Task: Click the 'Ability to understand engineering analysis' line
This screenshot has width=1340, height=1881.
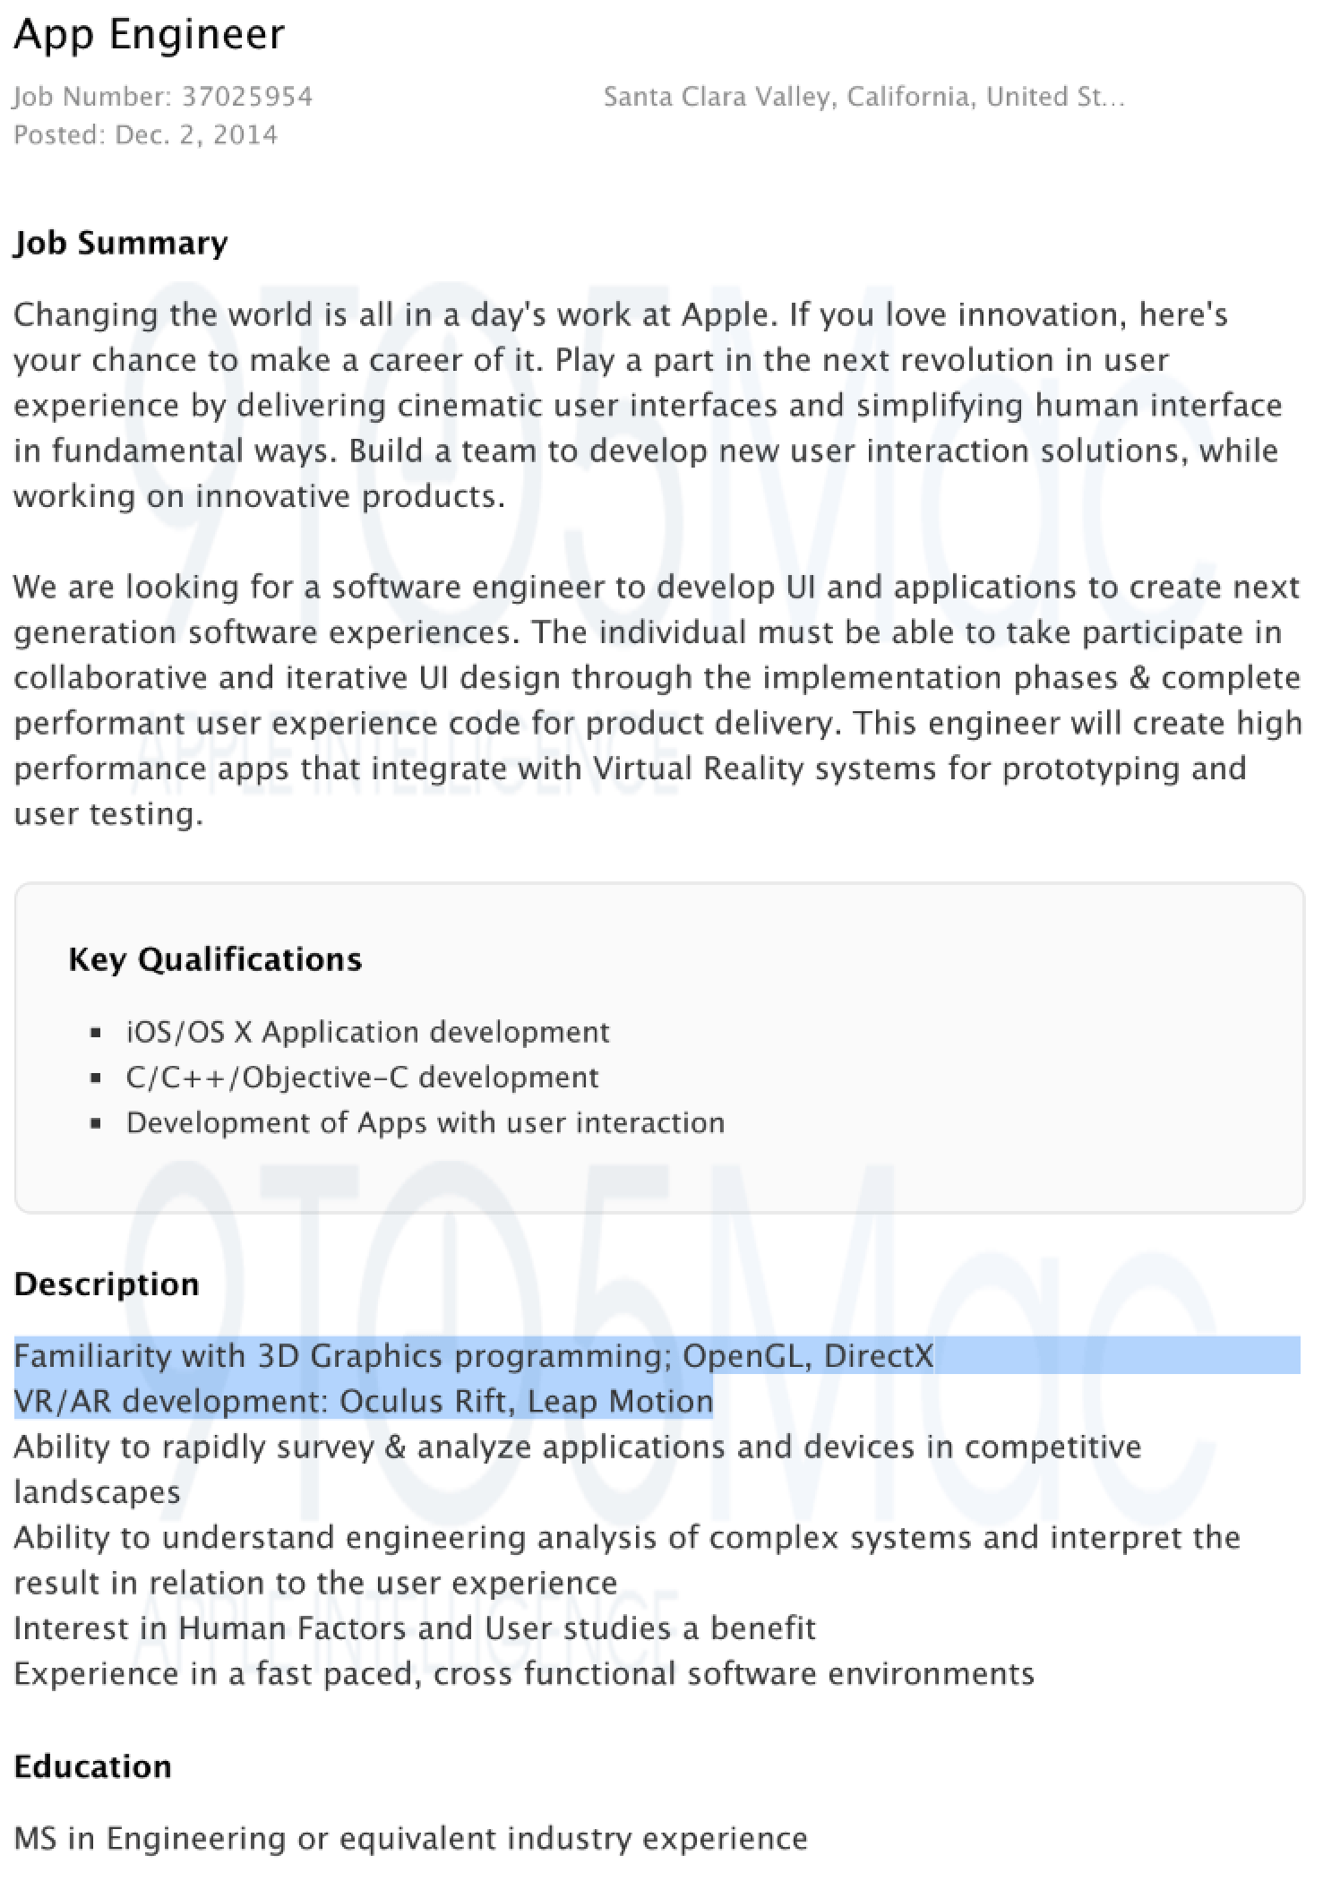Action: point(626,1538)
